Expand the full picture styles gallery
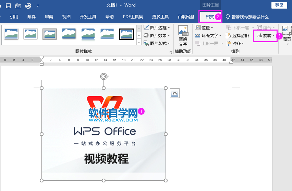292x191 pixels. [139, 42]
